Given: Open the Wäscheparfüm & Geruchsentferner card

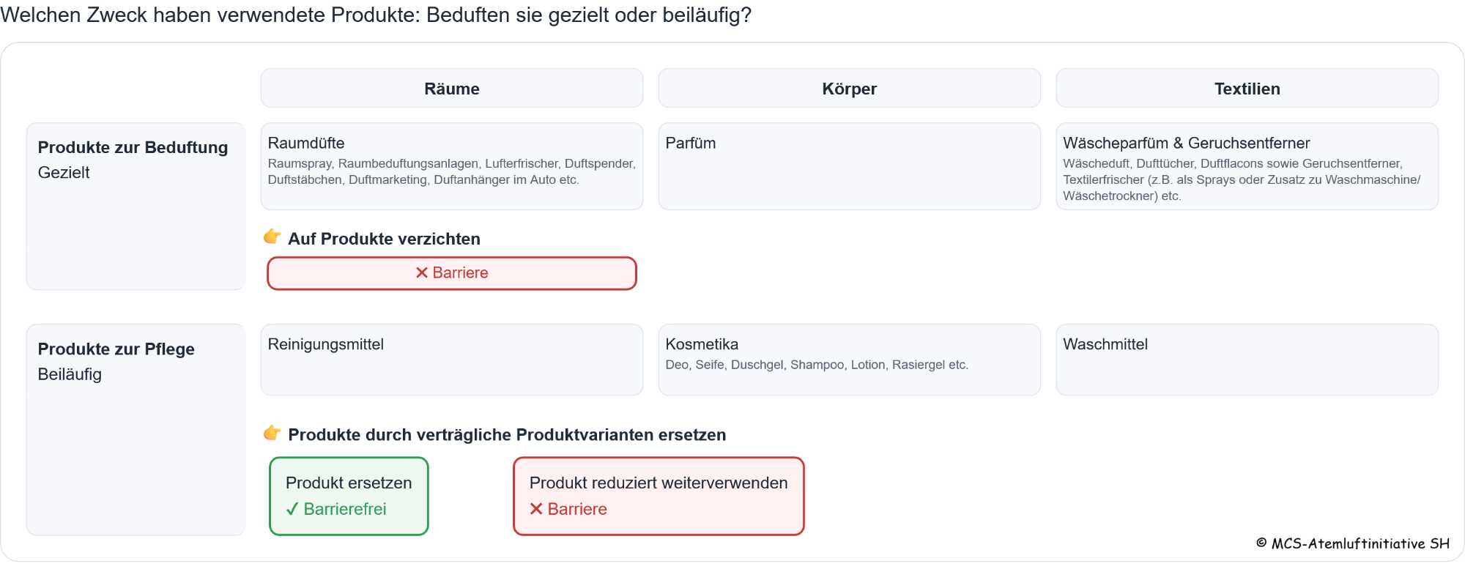Looking at the screenshot, I should (1247, 166).
